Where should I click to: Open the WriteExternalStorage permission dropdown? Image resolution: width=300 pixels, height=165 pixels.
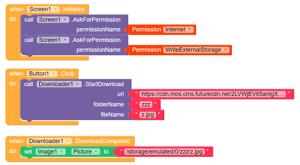tap(225, 50)
